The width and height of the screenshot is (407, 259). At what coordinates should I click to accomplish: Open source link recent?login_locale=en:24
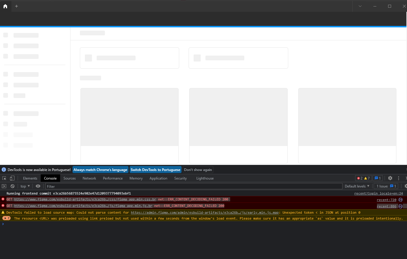pyautogui.click(x=378, y=194)
